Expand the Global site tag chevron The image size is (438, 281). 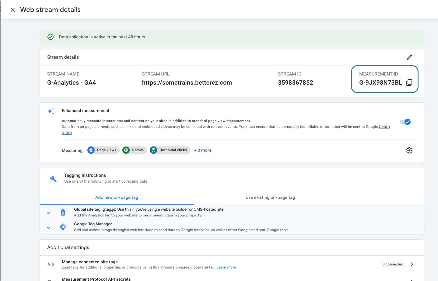tap(48, 213)
